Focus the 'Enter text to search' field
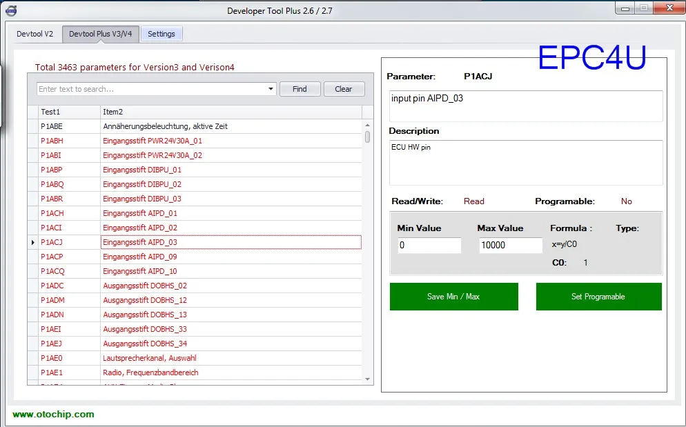686x427 pixels. click(151, 89)
